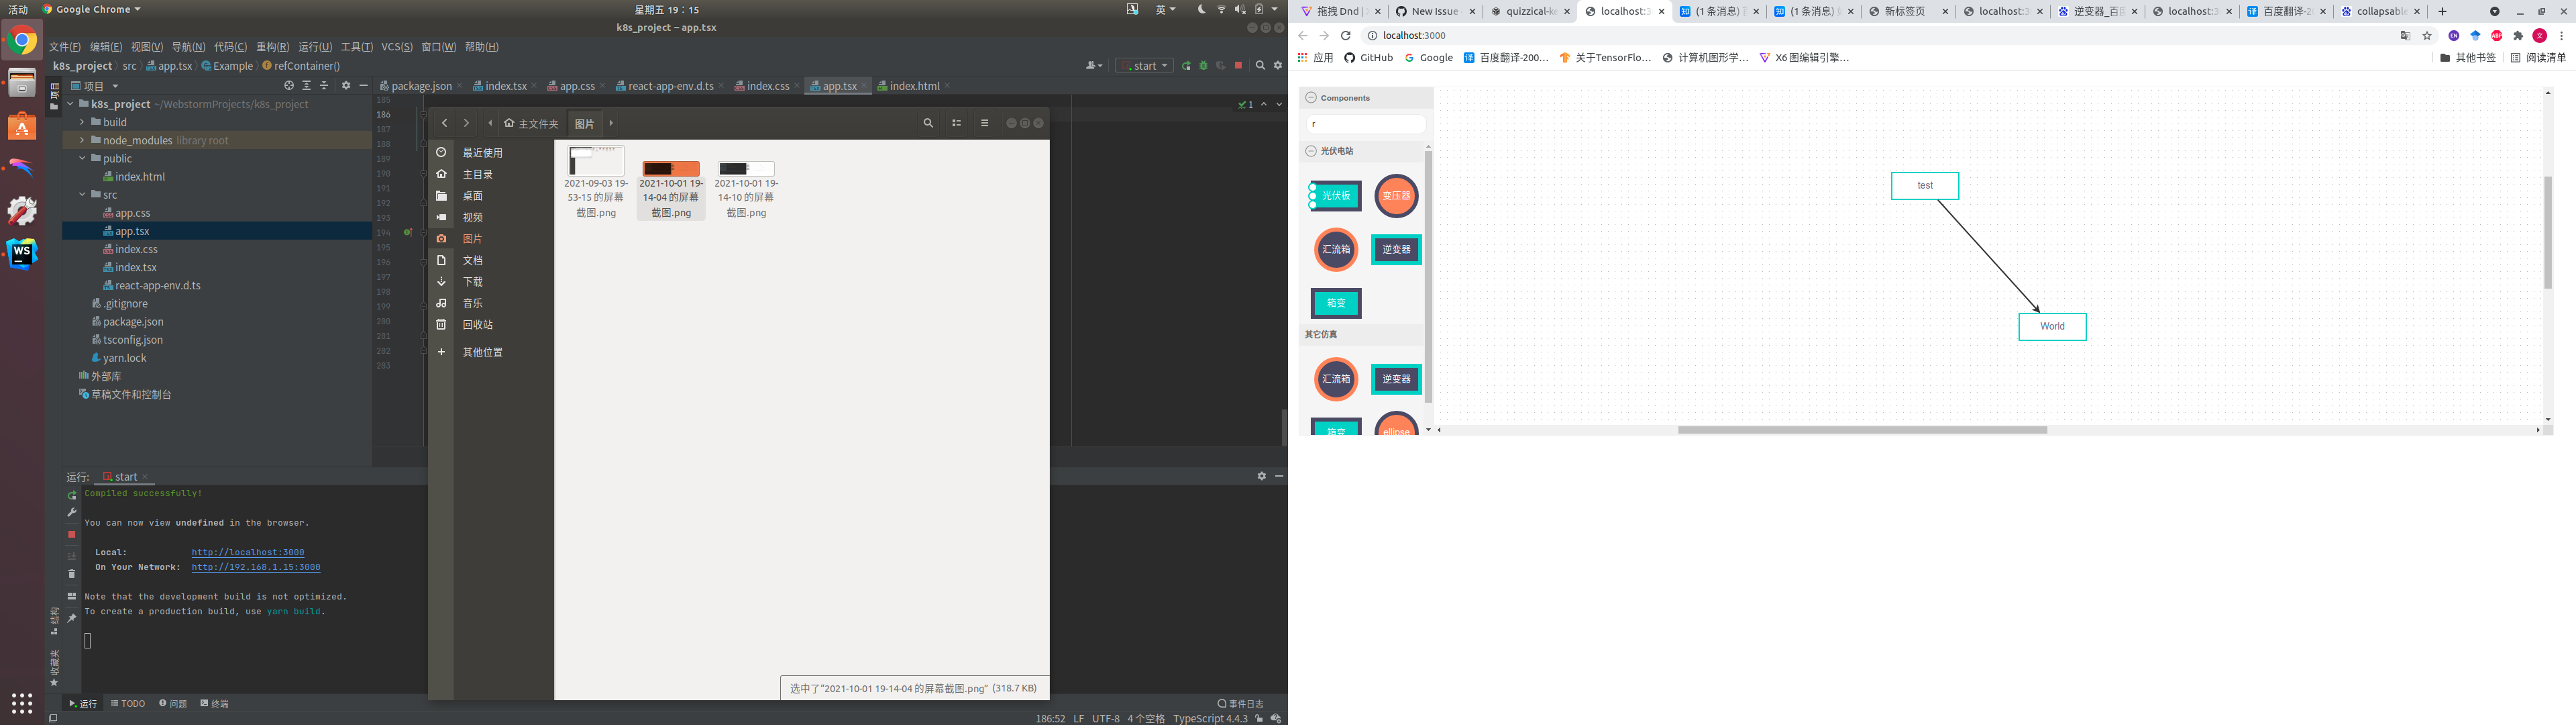Select the 光伏板 component icon

point(1336,196)
